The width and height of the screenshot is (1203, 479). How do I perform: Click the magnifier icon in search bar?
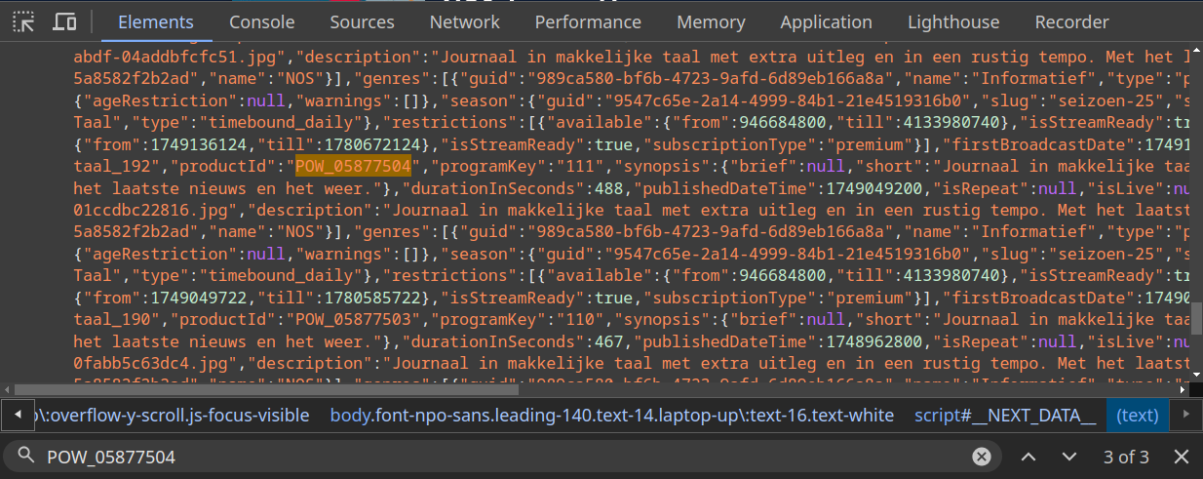(x=27, y=457)
